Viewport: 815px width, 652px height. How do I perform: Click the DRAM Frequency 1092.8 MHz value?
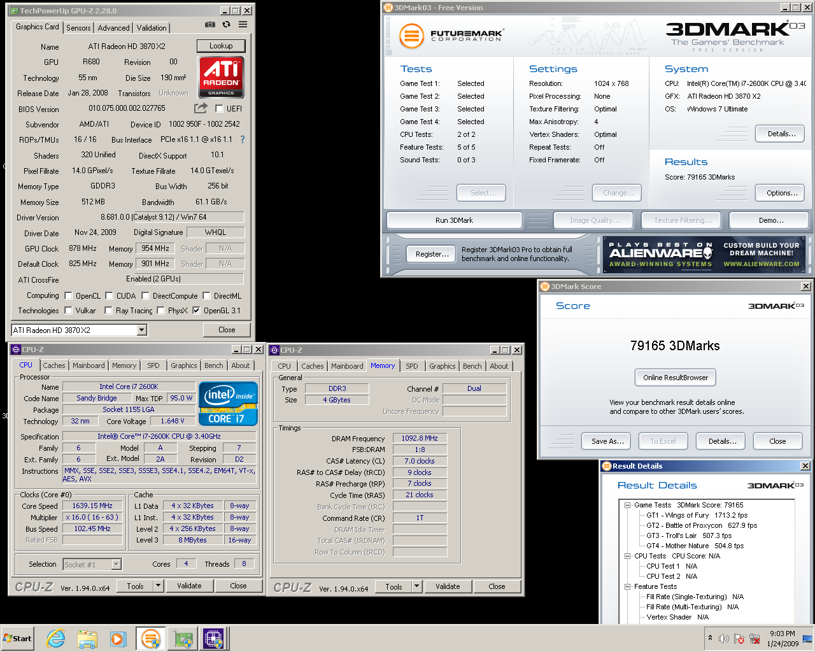(x=420, y=438)
